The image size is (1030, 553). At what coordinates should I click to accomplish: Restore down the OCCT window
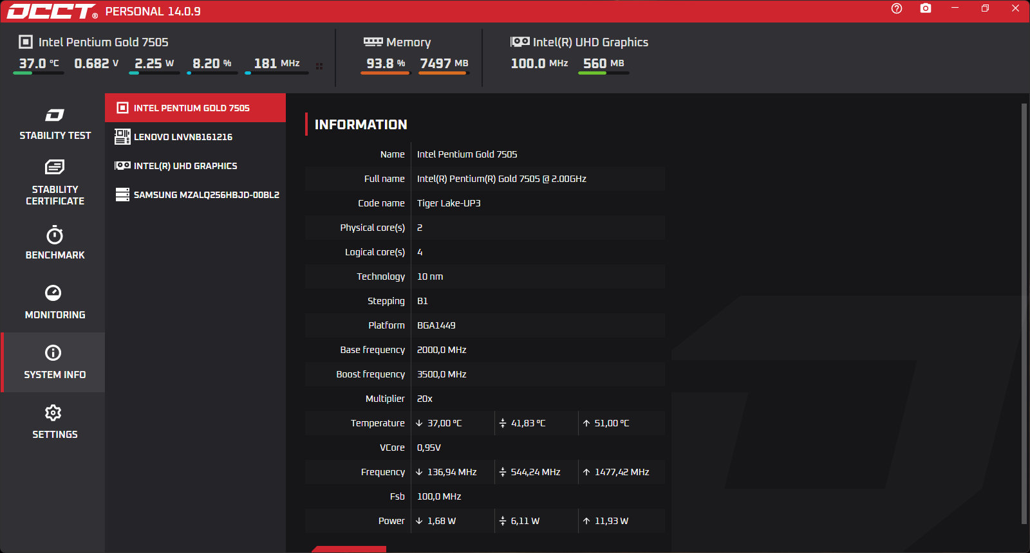click(x=985, y=8)
